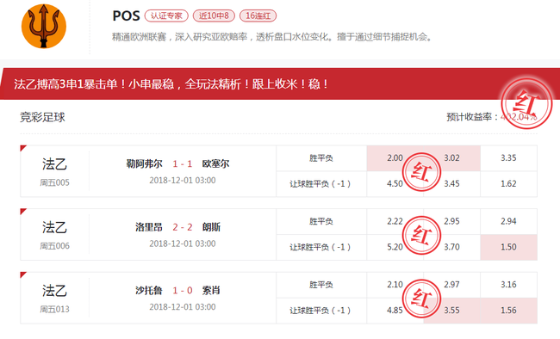
Task: Pick odds 2.10 in 沙托鲁 match
Action: pyautogui.click(x=395, y=285)
